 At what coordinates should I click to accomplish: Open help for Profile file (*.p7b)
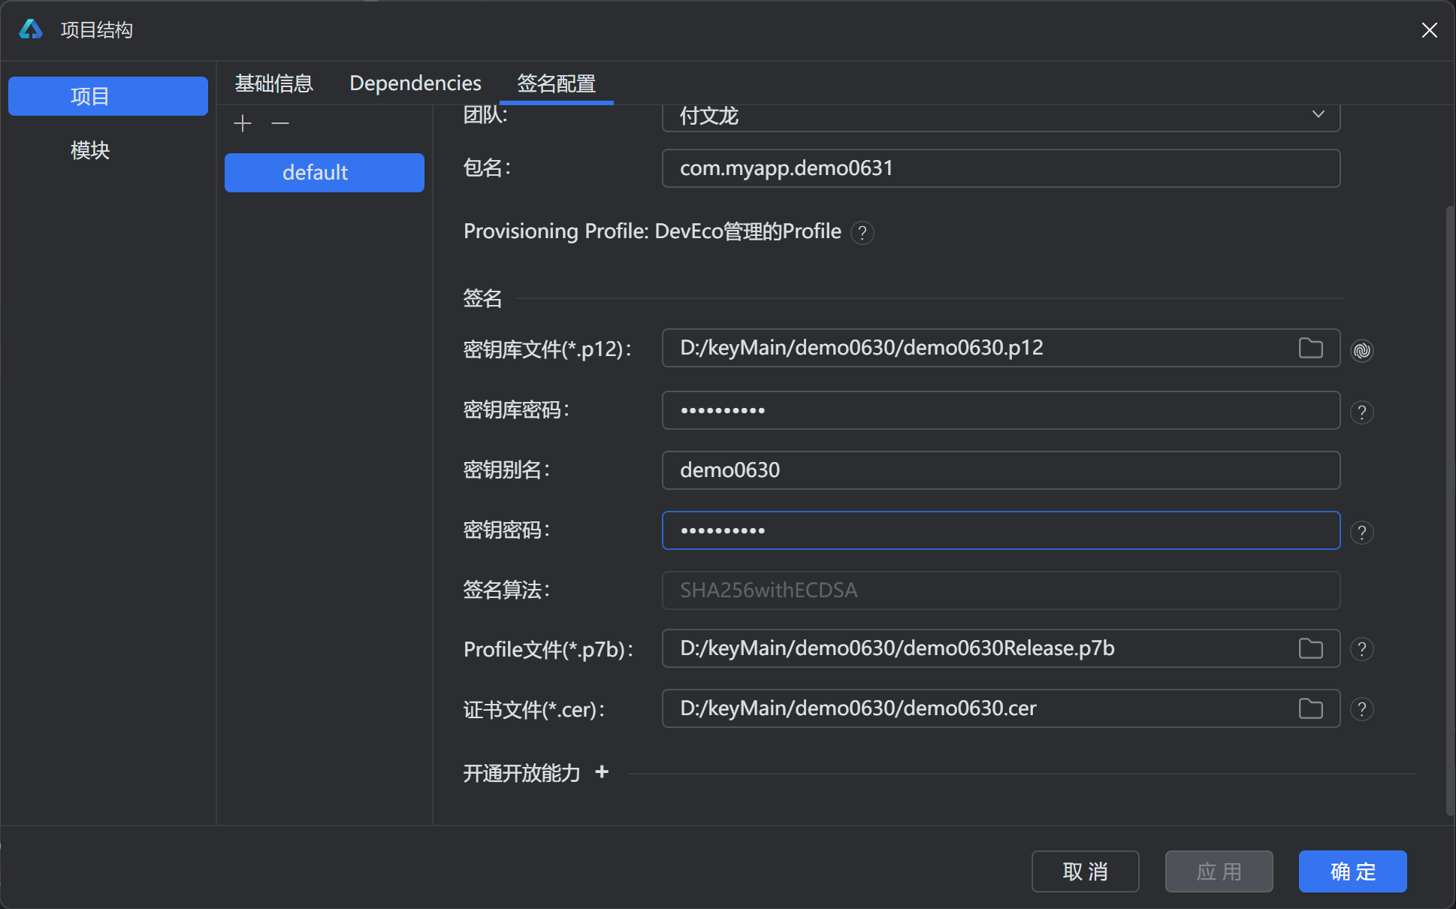1362,648
